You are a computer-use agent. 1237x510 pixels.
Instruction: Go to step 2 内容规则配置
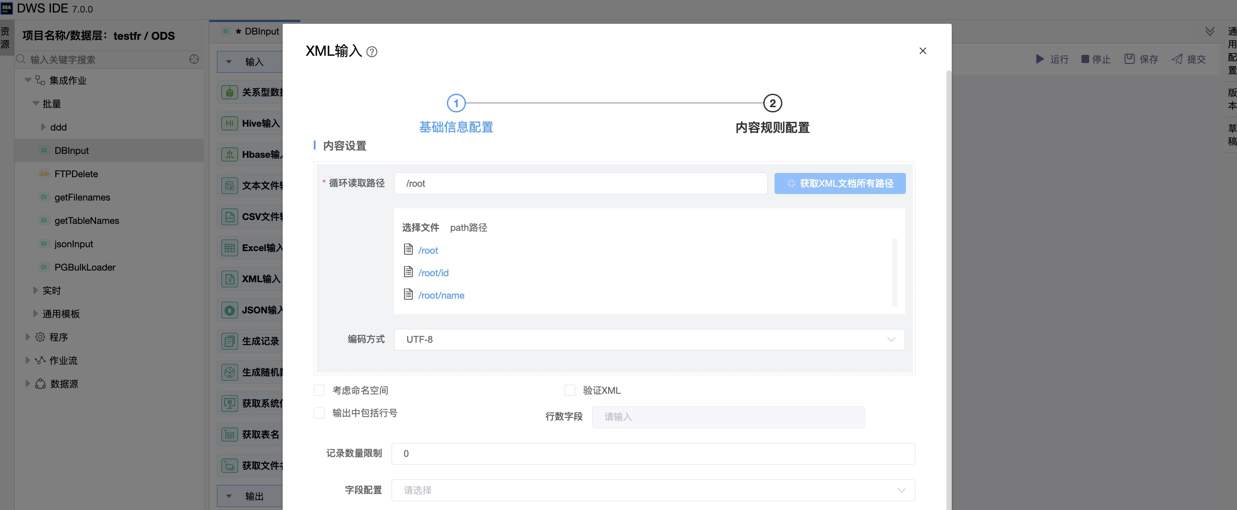point(772,103)
